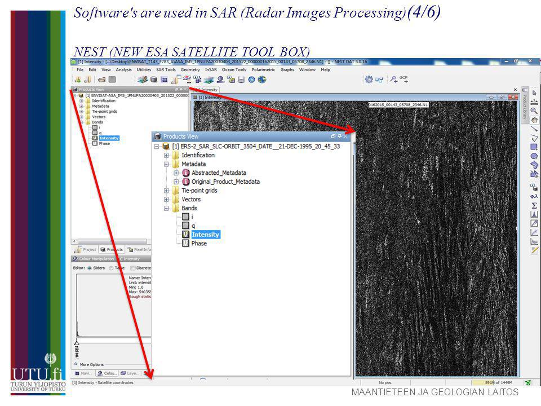The image size is (541, 406).
Task: Click the stacked database cylinder toolbar icon
Action: tap(241, 80)
